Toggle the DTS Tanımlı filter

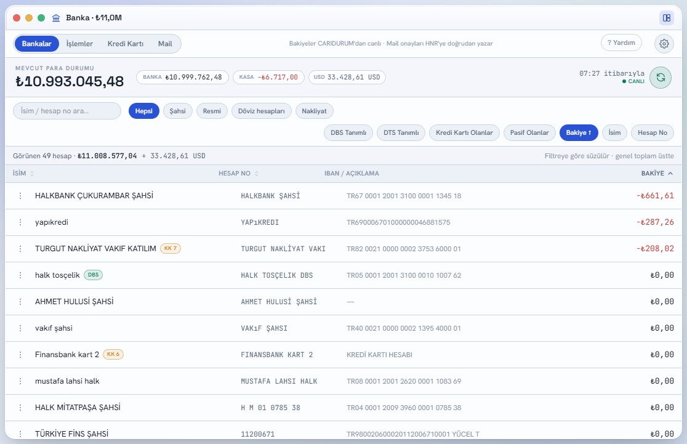point(401,133)
